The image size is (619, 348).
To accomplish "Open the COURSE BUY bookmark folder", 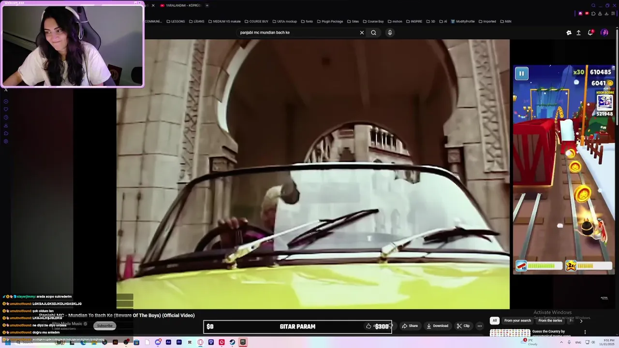I will click(x=256, y=21).
